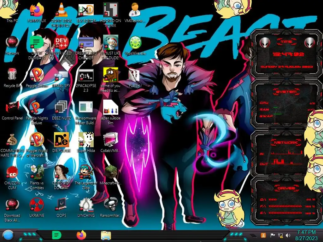The width and height of the screenshot is (323, 242).
Task: Open the 2PACALYPSE 2.3 console icon
Action: [x=86, y=80]
